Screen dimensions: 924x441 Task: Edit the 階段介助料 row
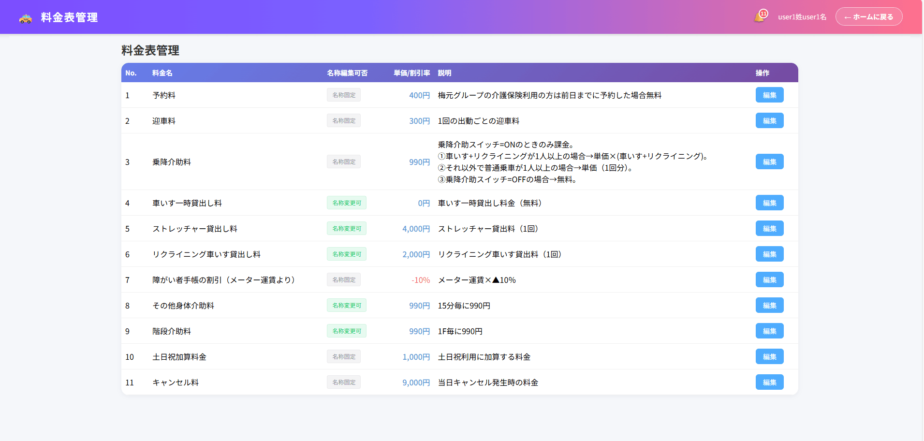tap(769, 331)
